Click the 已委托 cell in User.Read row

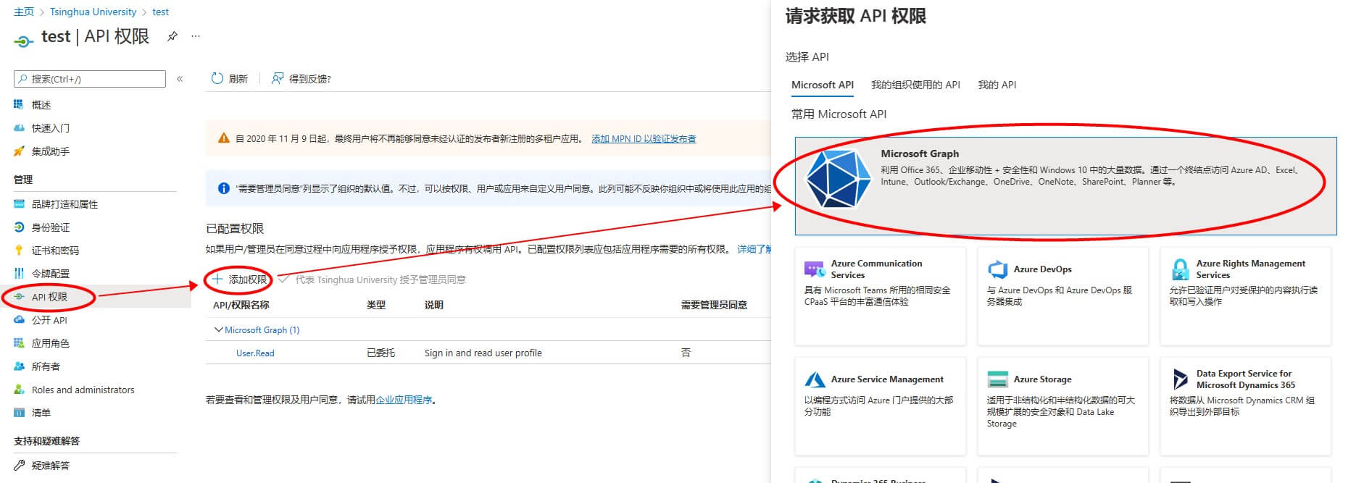pos(381,353)
